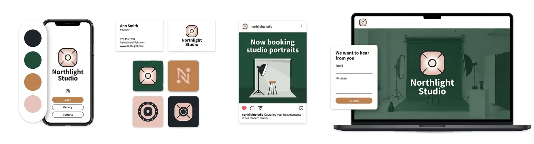534x144 pixels.
Task: Select the green logo tile
Action: [148, 76]
